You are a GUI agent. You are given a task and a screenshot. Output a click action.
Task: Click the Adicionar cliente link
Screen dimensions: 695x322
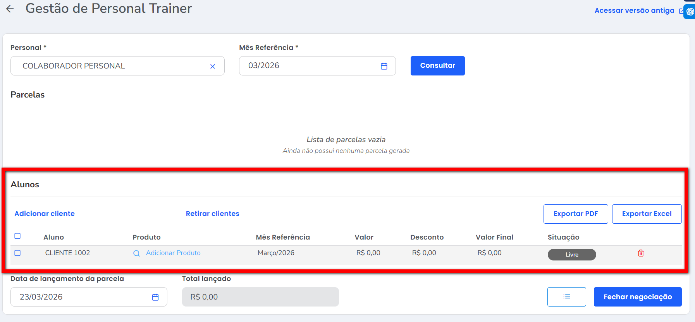[x=45, y=214]
